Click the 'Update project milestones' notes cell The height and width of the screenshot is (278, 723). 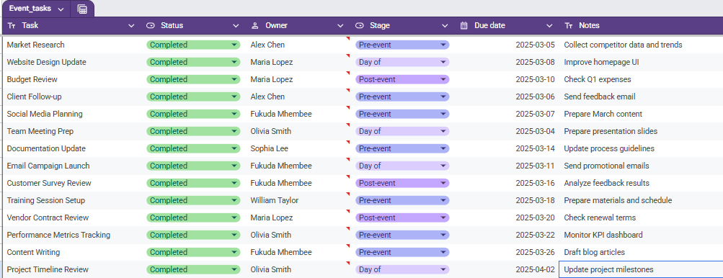[641, 269]
